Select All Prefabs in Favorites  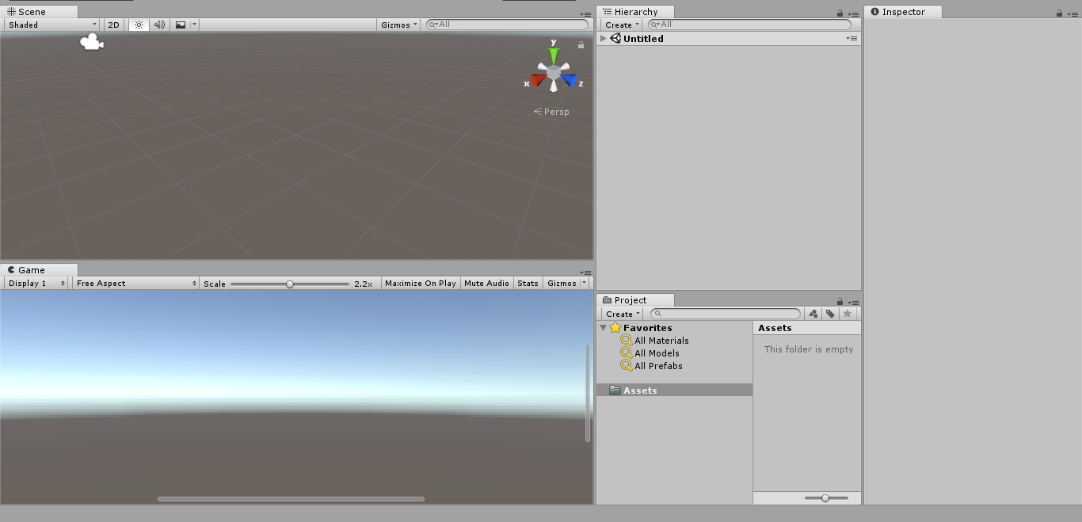pyautogui.click(x=658, y=366)
